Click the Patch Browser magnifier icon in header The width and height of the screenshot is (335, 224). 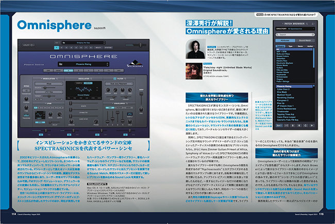307,24
